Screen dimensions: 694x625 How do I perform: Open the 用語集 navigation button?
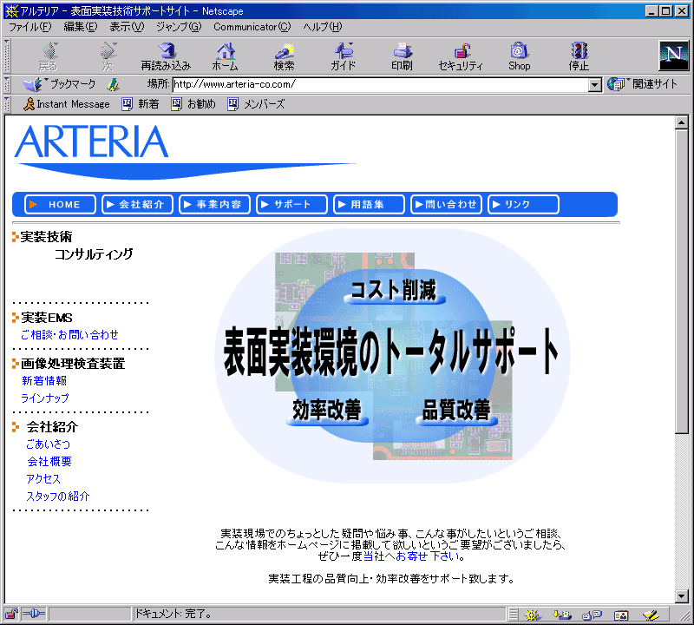369,205
